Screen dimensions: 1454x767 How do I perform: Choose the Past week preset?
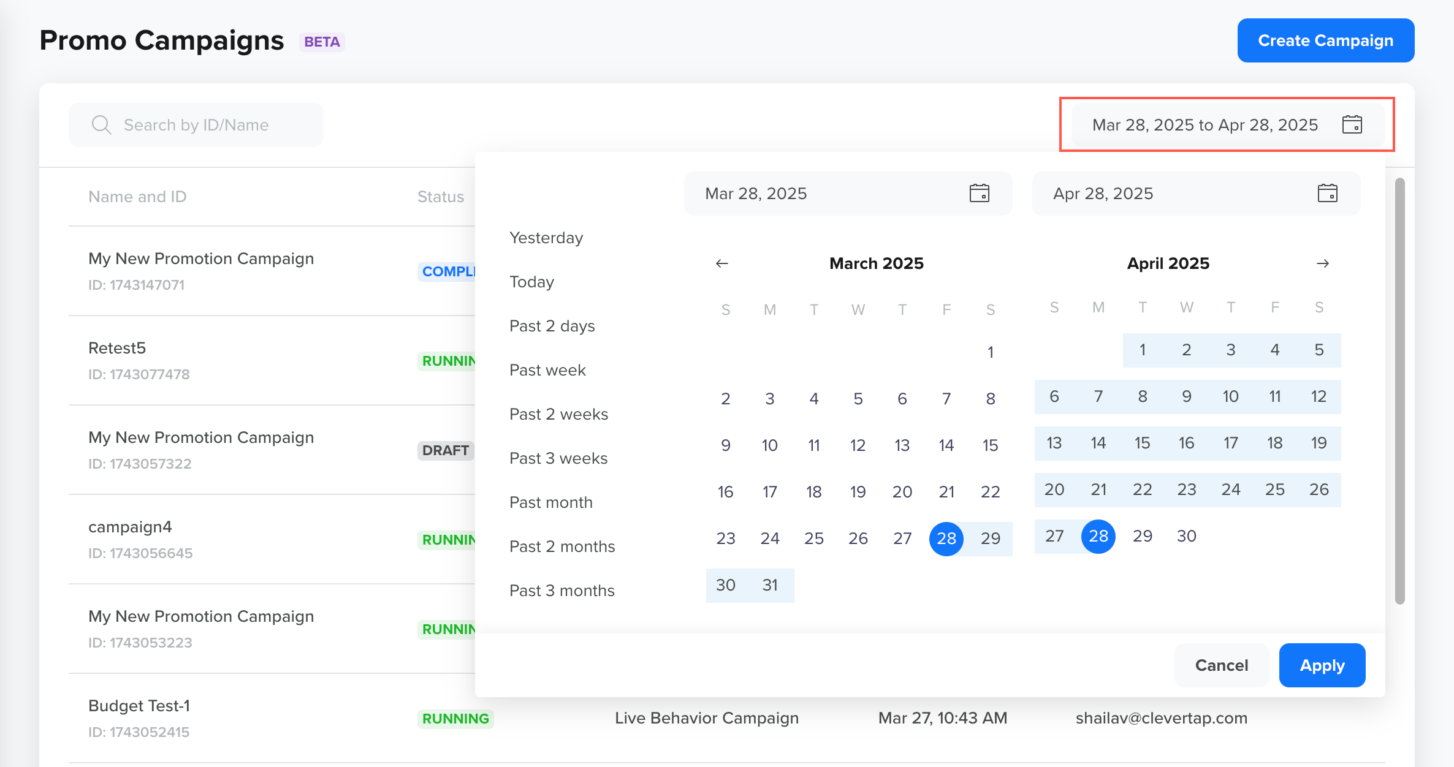(547, 370)
